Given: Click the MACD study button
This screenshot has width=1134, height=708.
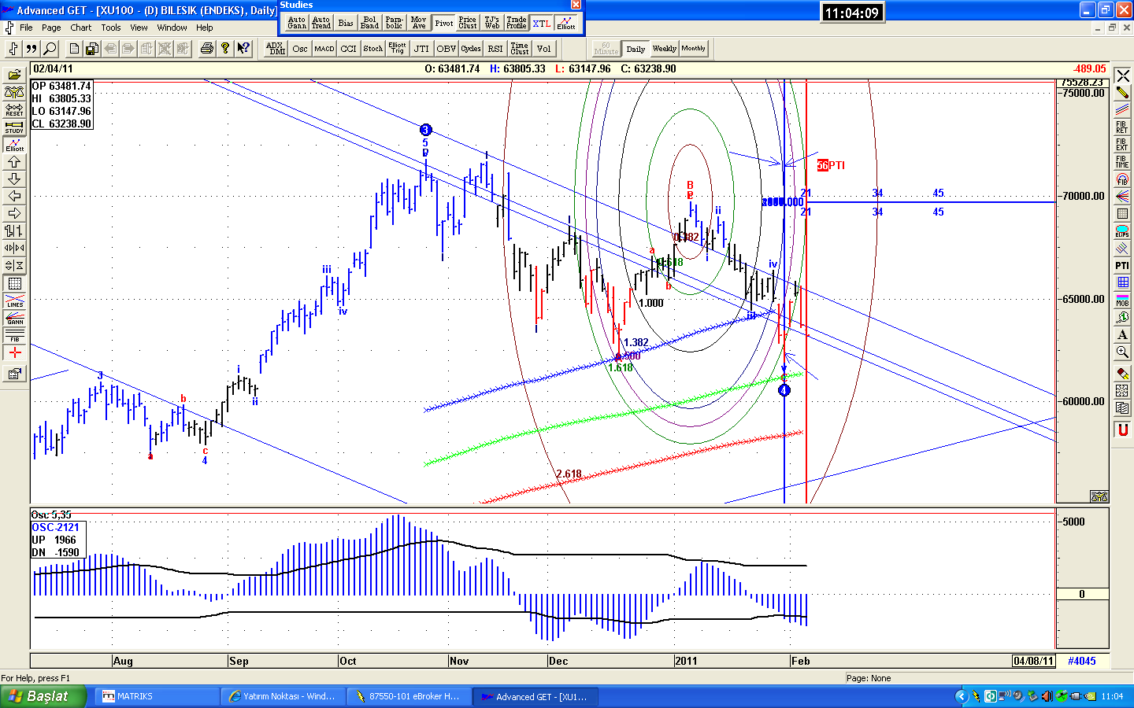Looking at the screenshot, I should pyautogui.click(x=324, y=49).
